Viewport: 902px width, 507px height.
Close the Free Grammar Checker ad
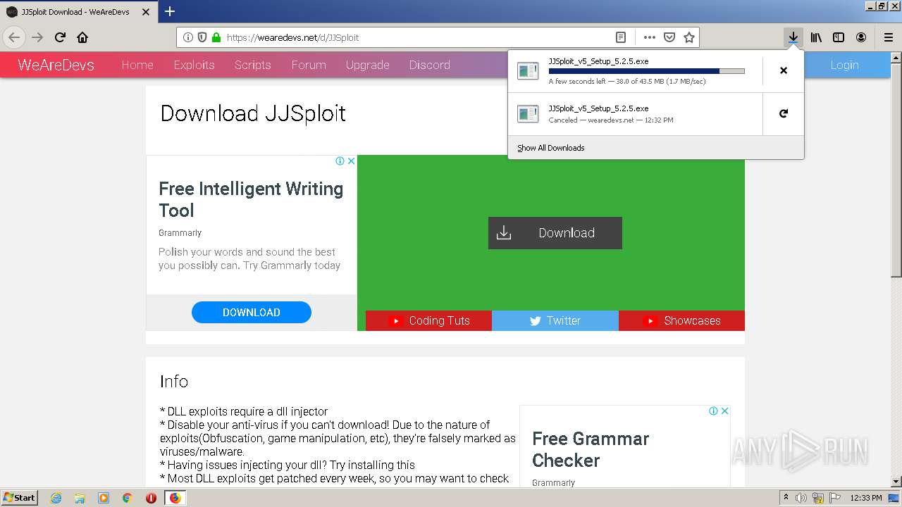(724, 411)
